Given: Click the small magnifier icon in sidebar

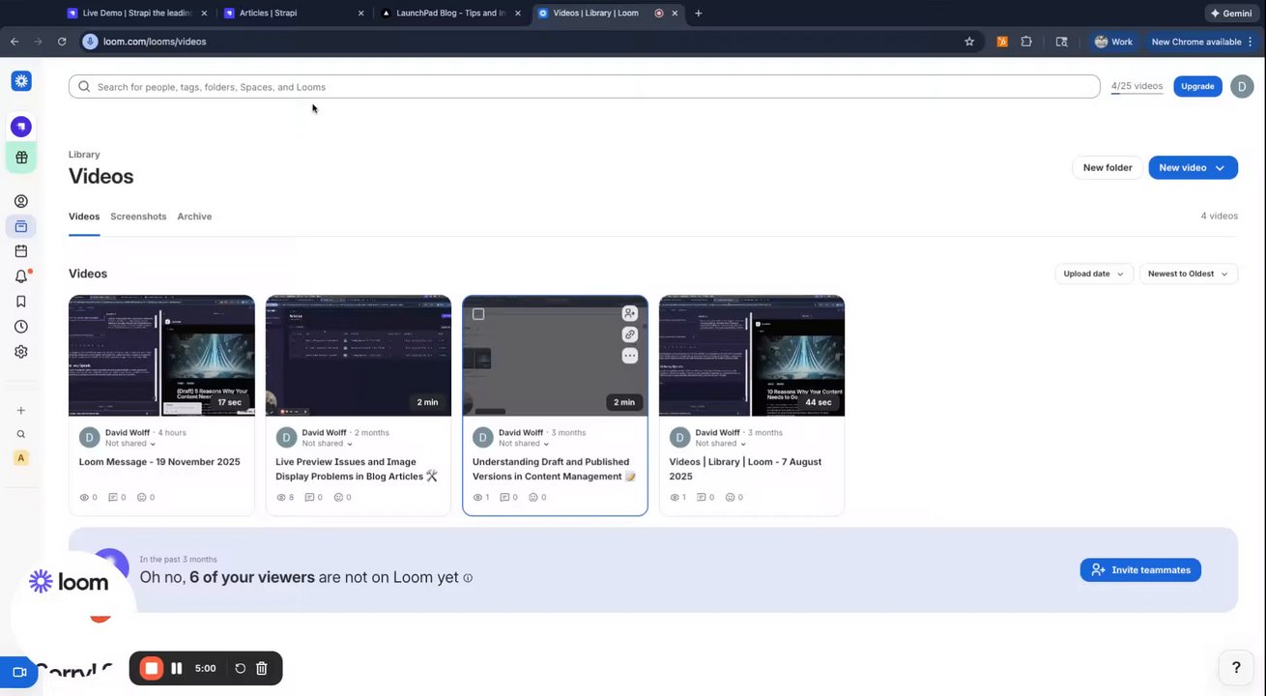Looking at the screenshot, I should pos(21,434).
